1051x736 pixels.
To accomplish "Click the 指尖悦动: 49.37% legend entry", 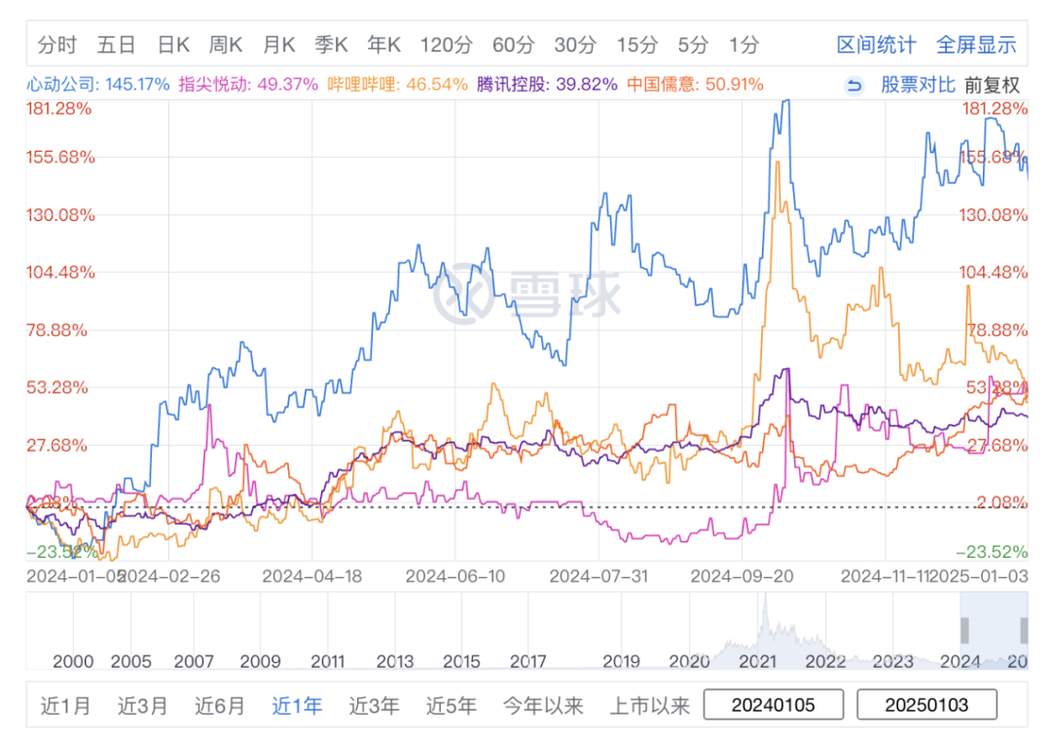I will coord(249,85).
